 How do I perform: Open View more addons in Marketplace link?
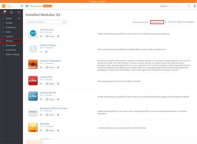(x=181, y=22)
